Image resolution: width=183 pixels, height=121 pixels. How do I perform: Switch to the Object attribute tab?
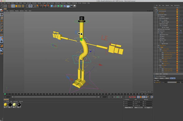click(167, 78)
